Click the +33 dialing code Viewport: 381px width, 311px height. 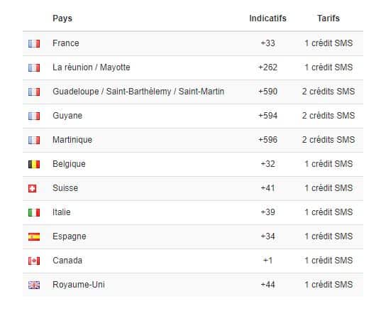click(x=267, y=43)
